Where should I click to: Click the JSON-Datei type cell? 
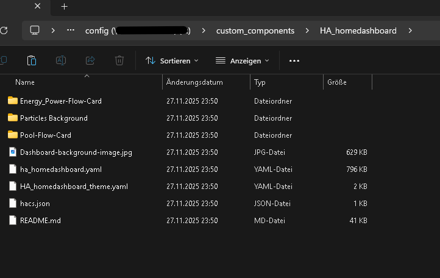[x=272, y=203]
